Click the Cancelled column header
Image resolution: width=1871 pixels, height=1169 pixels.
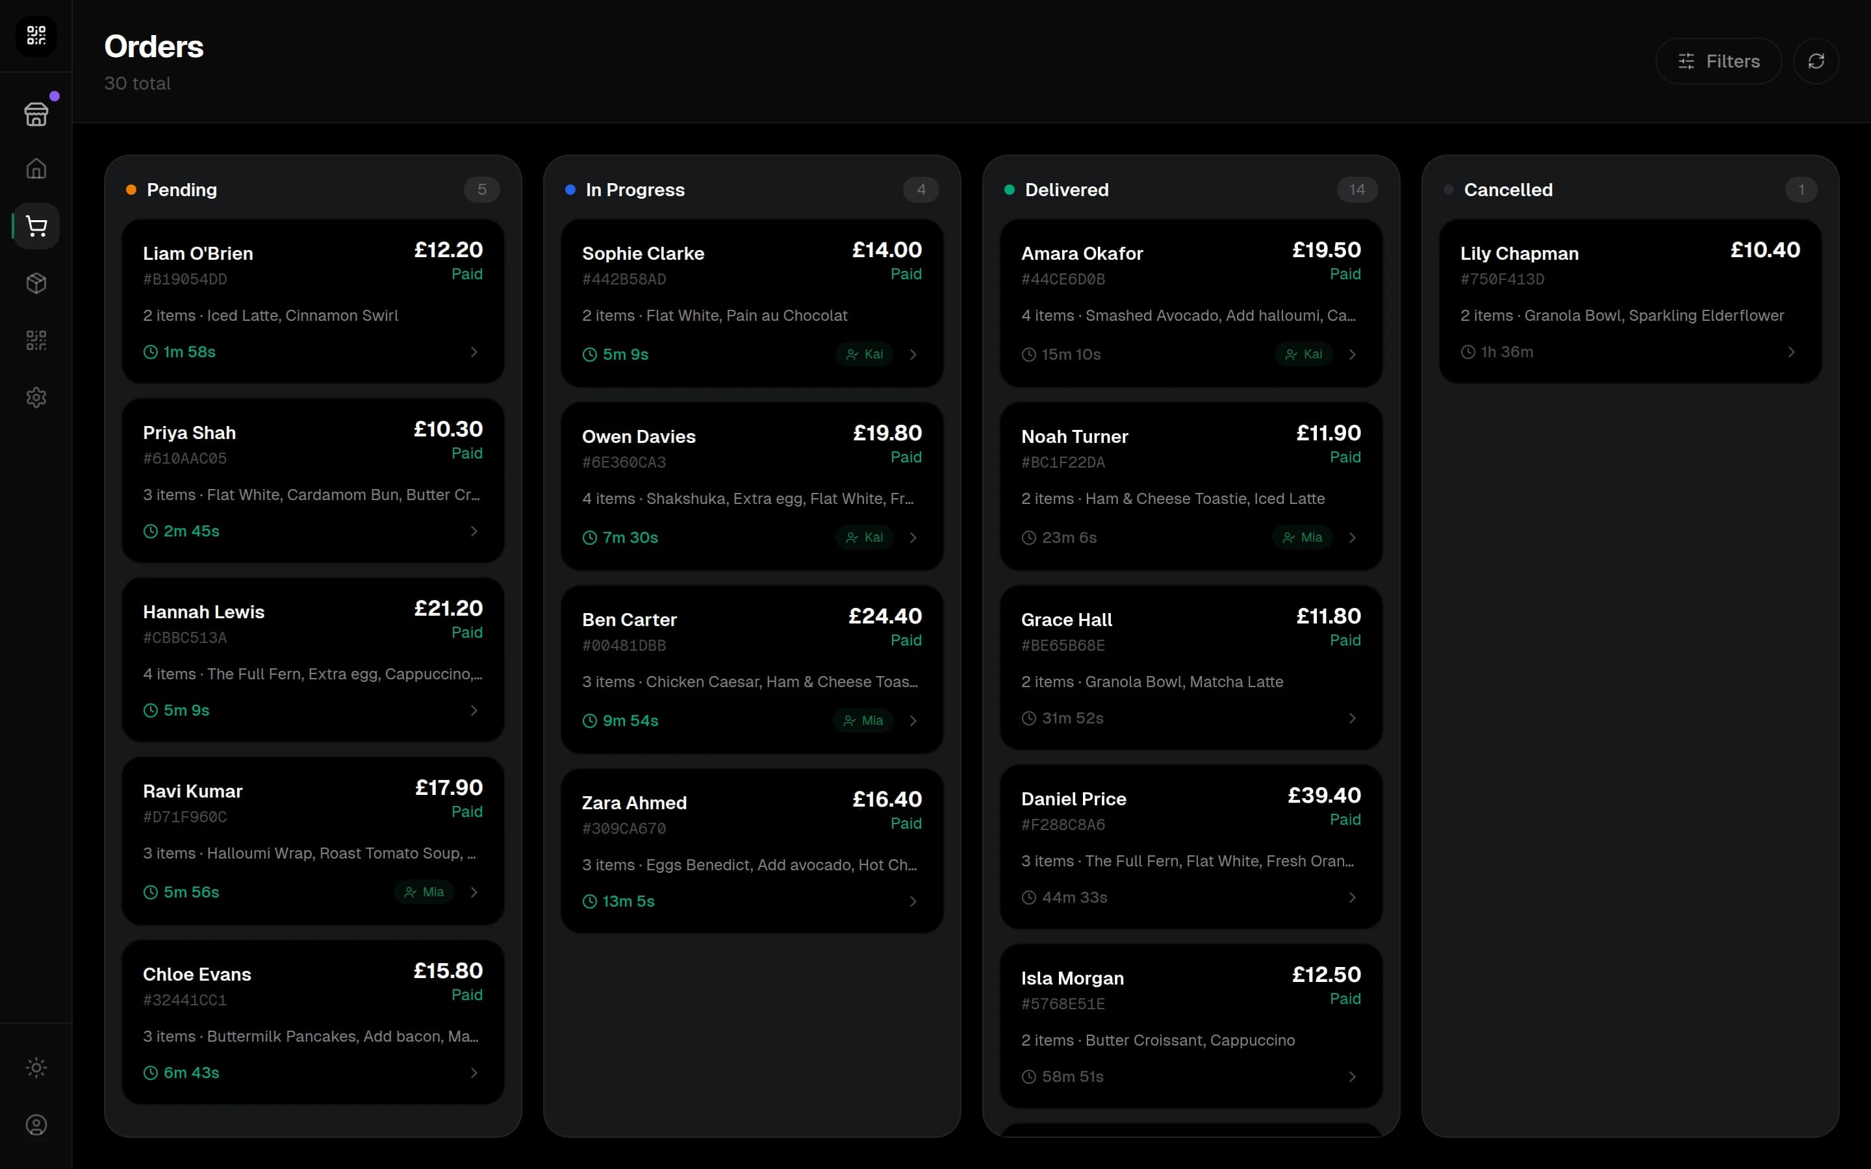[x=1508, y=190]
